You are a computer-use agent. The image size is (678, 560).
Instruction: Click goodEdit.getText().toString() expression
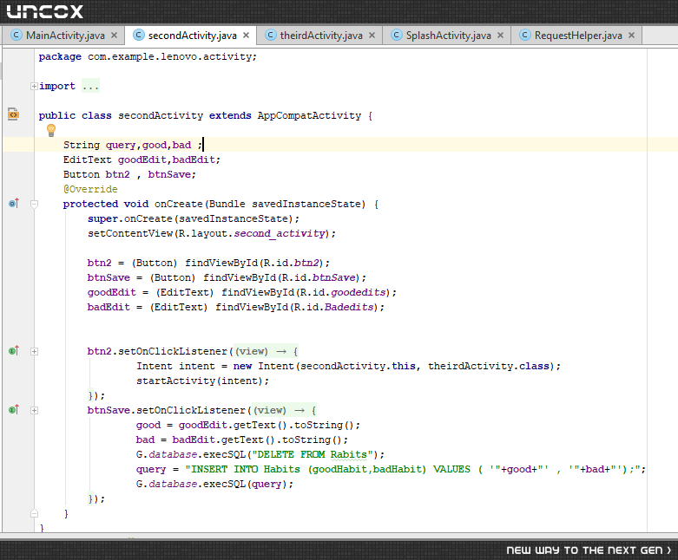tap(267, 426)
